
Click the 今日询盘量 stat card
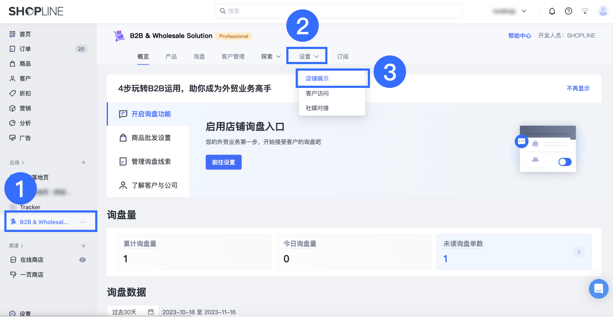click(354, 252)
